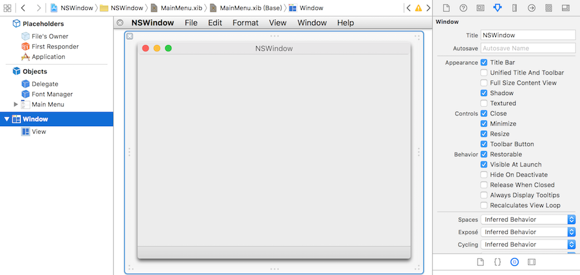Image resolution: width=580 pixels, height=275 pixels.
Task: Click the NSWindow folder breadcrumb
Action: click(x=121, y=8)
